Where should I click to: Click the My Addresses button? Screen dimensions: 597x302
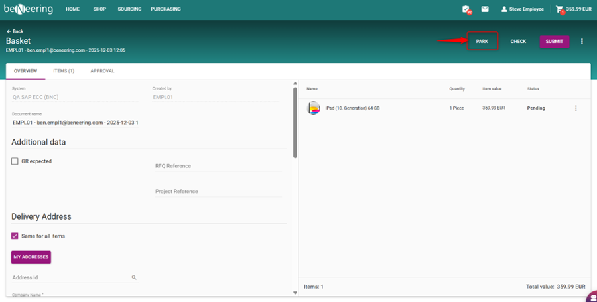(31, 257)
